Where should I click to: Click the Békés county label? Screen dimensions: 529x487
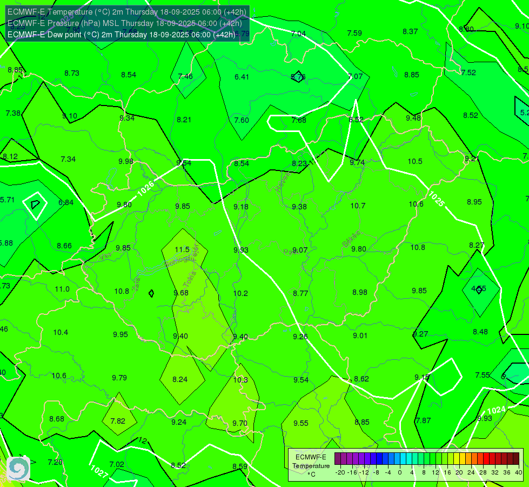click(x=351, y=239)
